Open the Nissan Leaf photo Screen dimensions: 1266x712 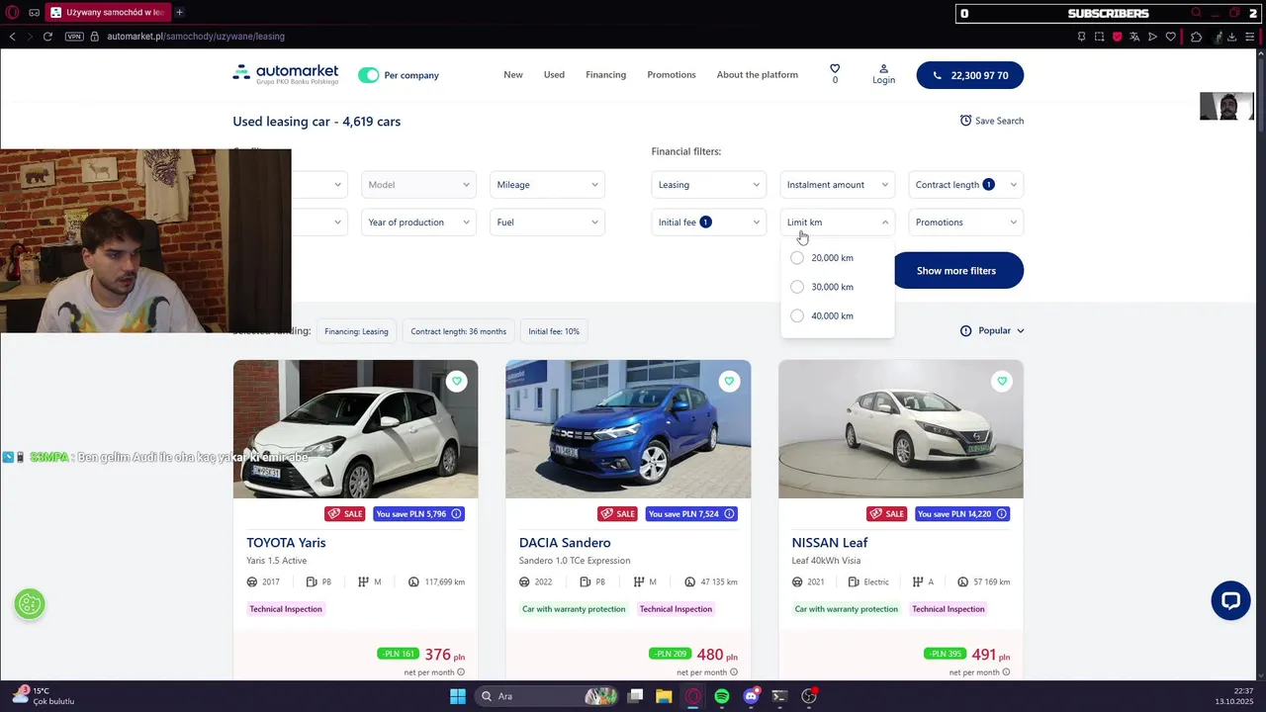tap(901, 429)
